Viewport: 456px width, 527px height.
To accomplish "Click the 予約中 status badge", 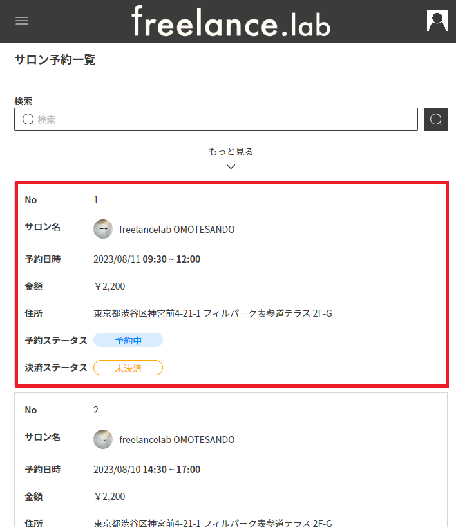I will click(x=128, y=341).
